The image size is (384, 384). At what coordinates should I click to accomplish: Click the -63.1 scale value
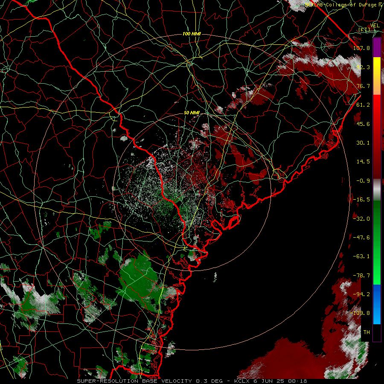click(x=361, y=256)
